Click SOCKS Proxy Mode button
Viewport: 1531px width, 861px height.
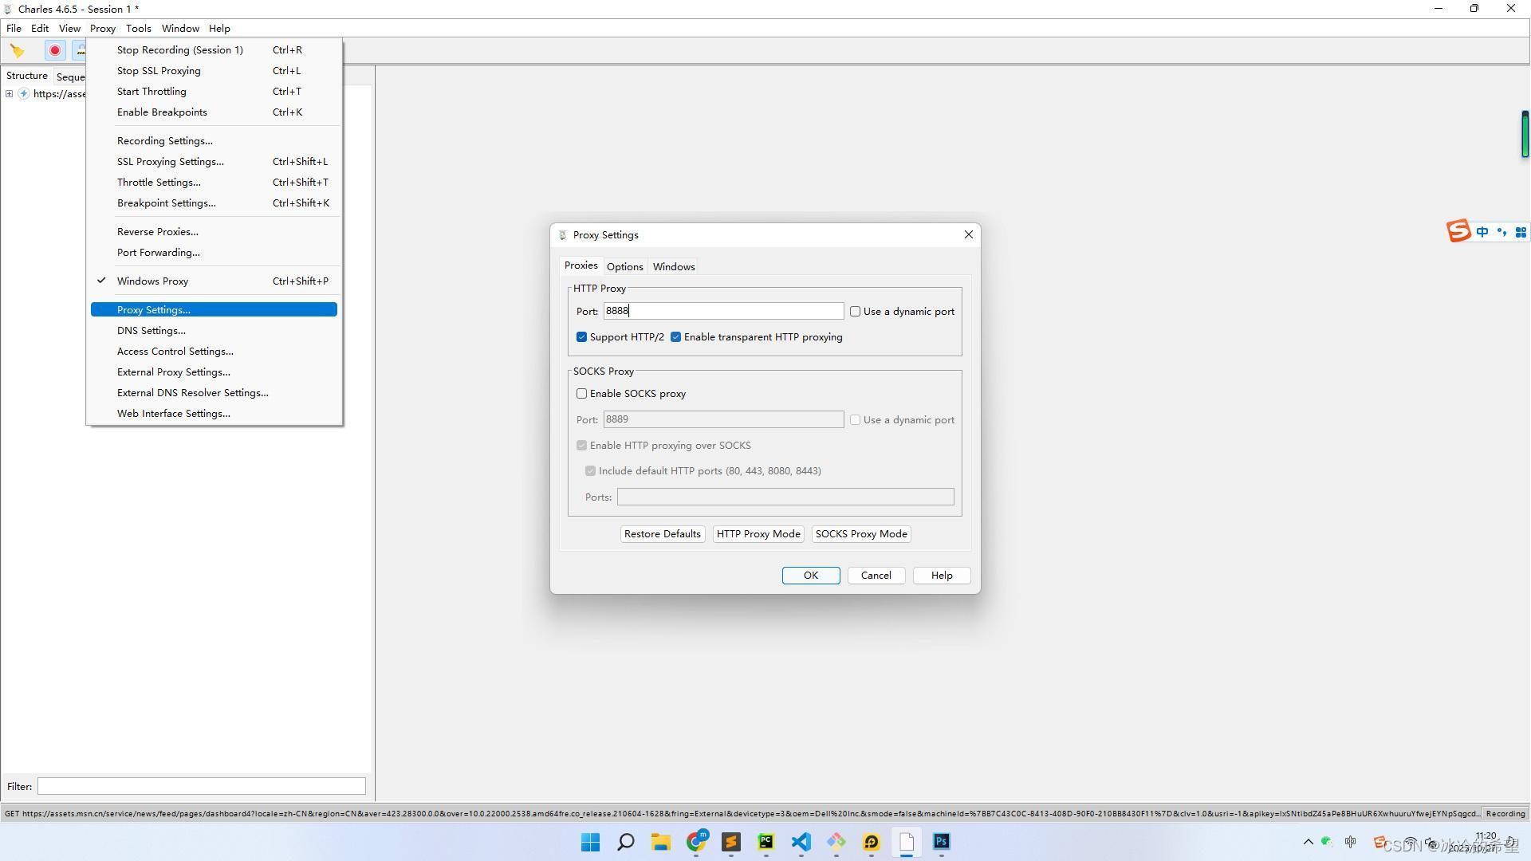(861, 533)
